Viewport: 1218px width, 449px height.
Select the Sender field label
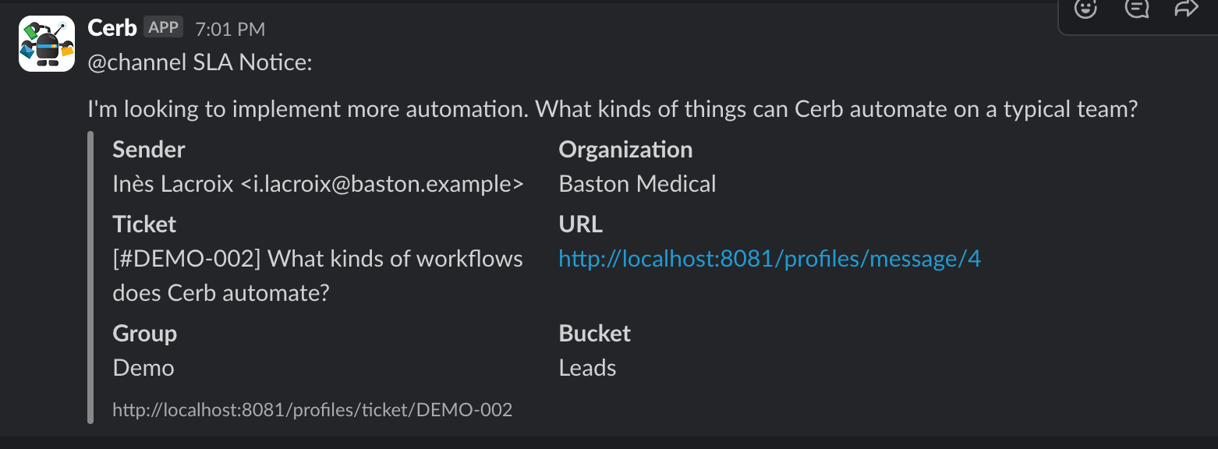pos(149,150)
